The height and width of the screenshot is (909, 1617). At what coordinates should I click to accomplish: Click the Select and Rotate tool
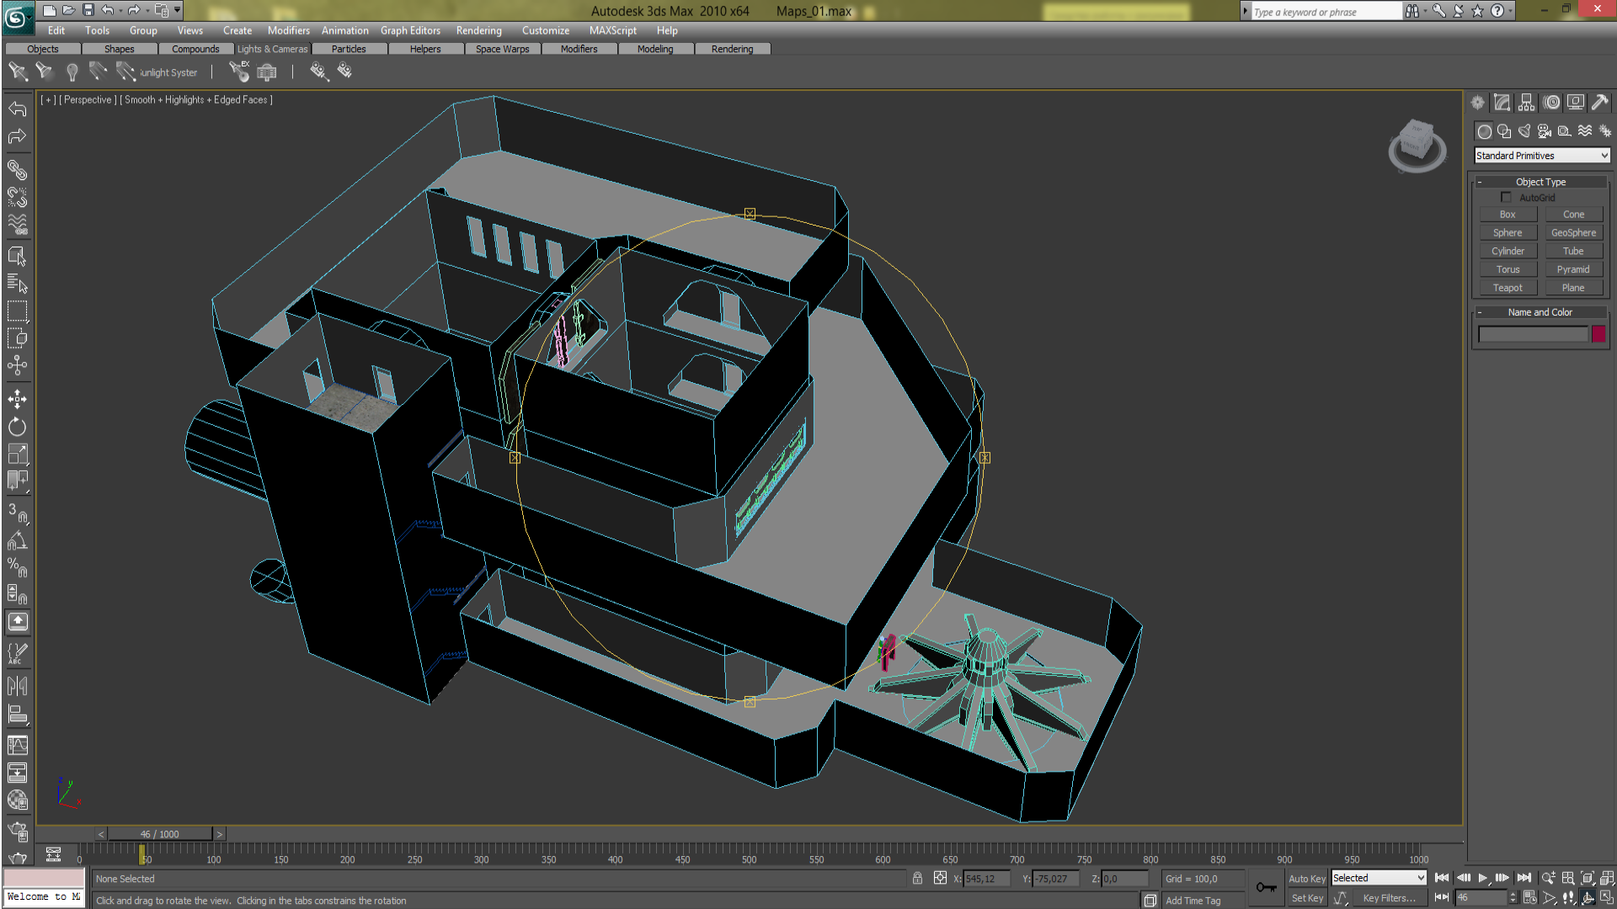click(17, 427)
